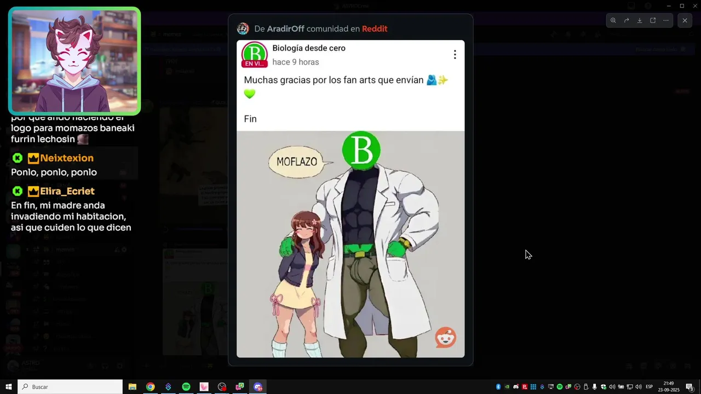Open the network tray icon
The width and height of the screenshot is (701, 394).
[x=630, y=387]
